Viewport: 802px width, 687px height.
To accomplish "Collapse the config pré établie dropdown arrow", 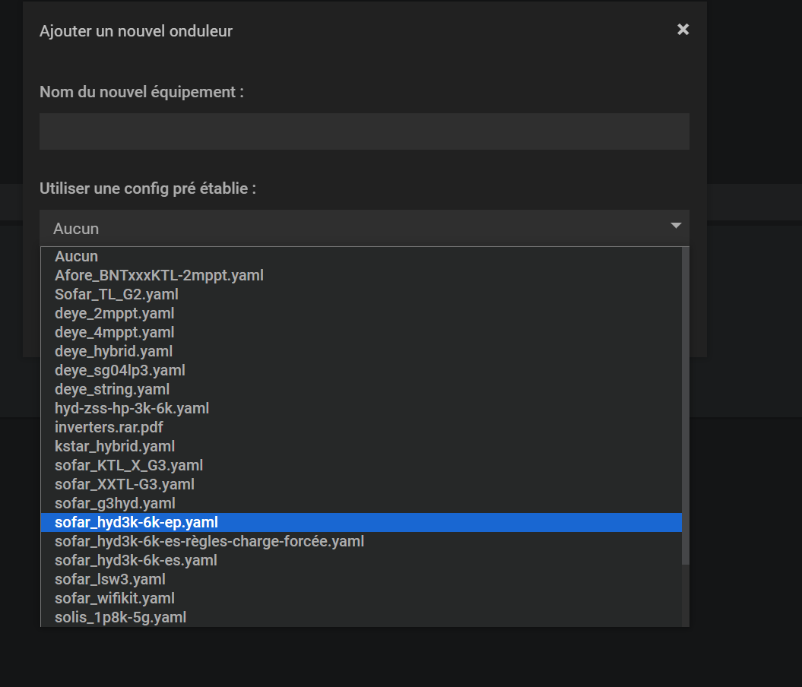I will 676,226.
